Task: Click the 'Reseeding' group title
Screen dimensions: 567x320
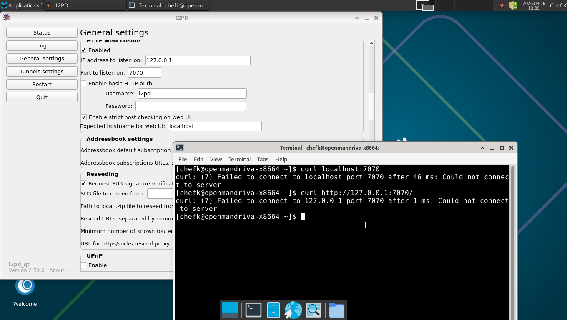Action: click(x=102, y=174)
